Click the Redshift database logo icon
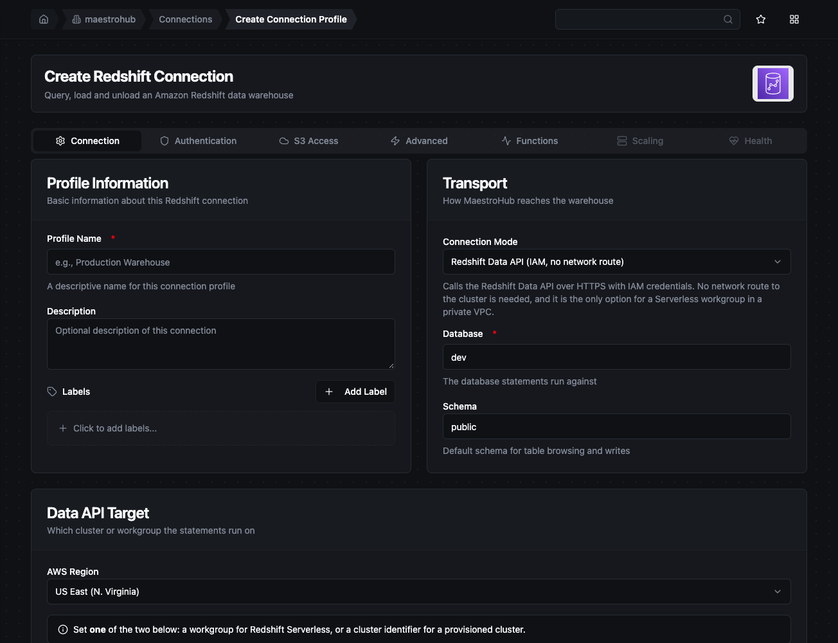Image resolution: width=838 pixels, height=643 pixels. 773,84
